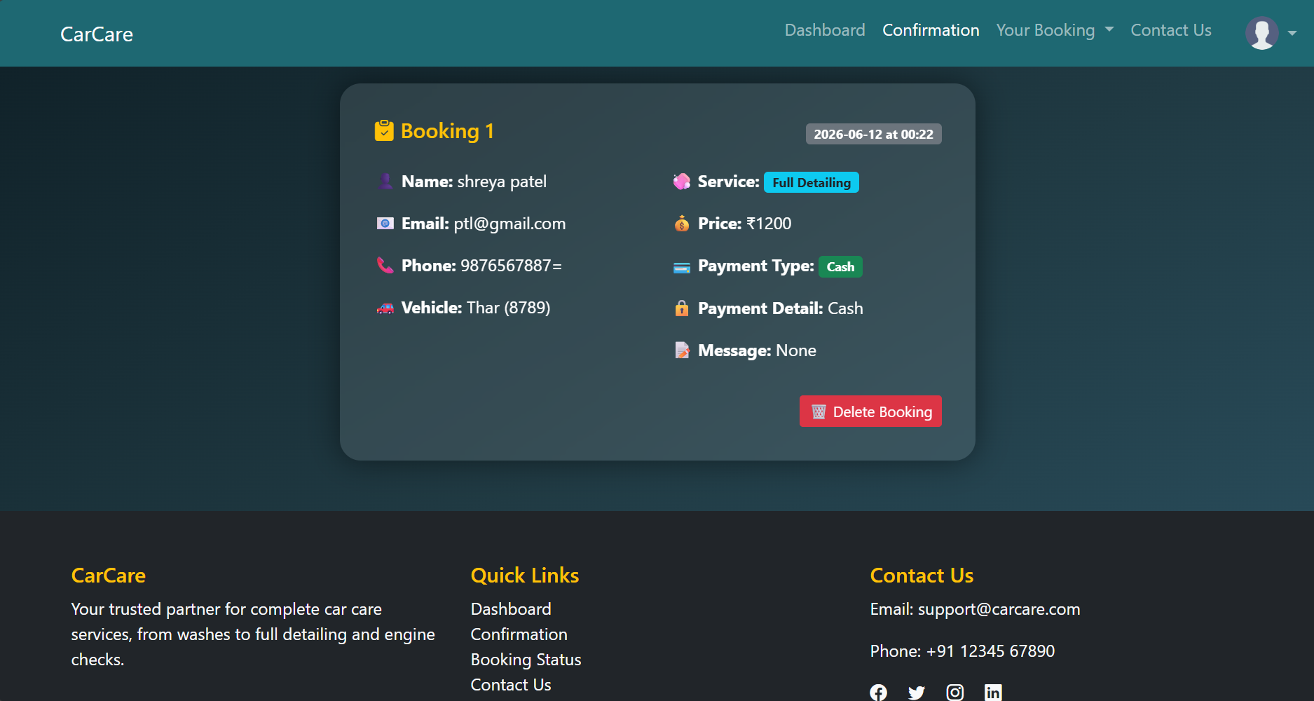
Task: Click the CarCare brand logo in the navbar
Action: [97, 34]
